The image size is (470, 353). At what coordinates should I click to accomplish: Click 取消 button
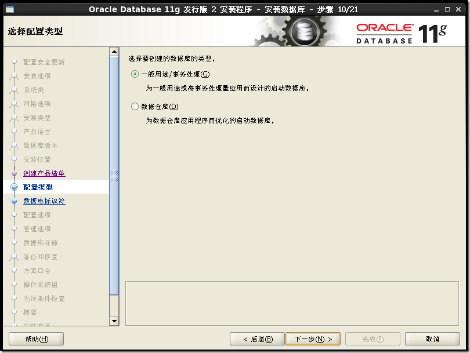tap(432, 339)
